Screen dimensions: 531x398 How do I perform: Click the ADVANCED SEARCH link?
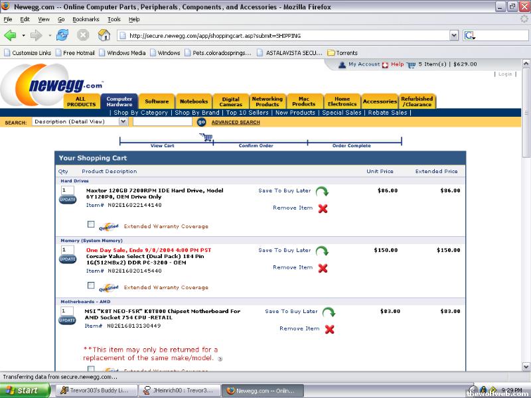236,122
